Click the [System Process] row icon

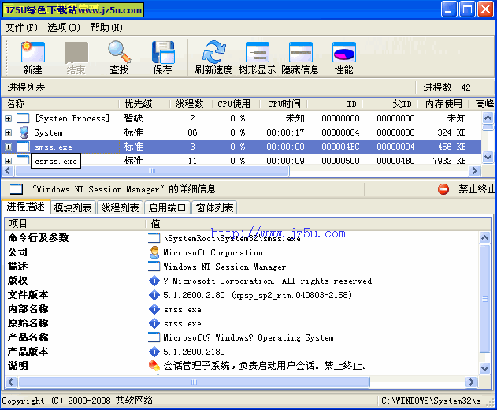click(x=23, y=118)
